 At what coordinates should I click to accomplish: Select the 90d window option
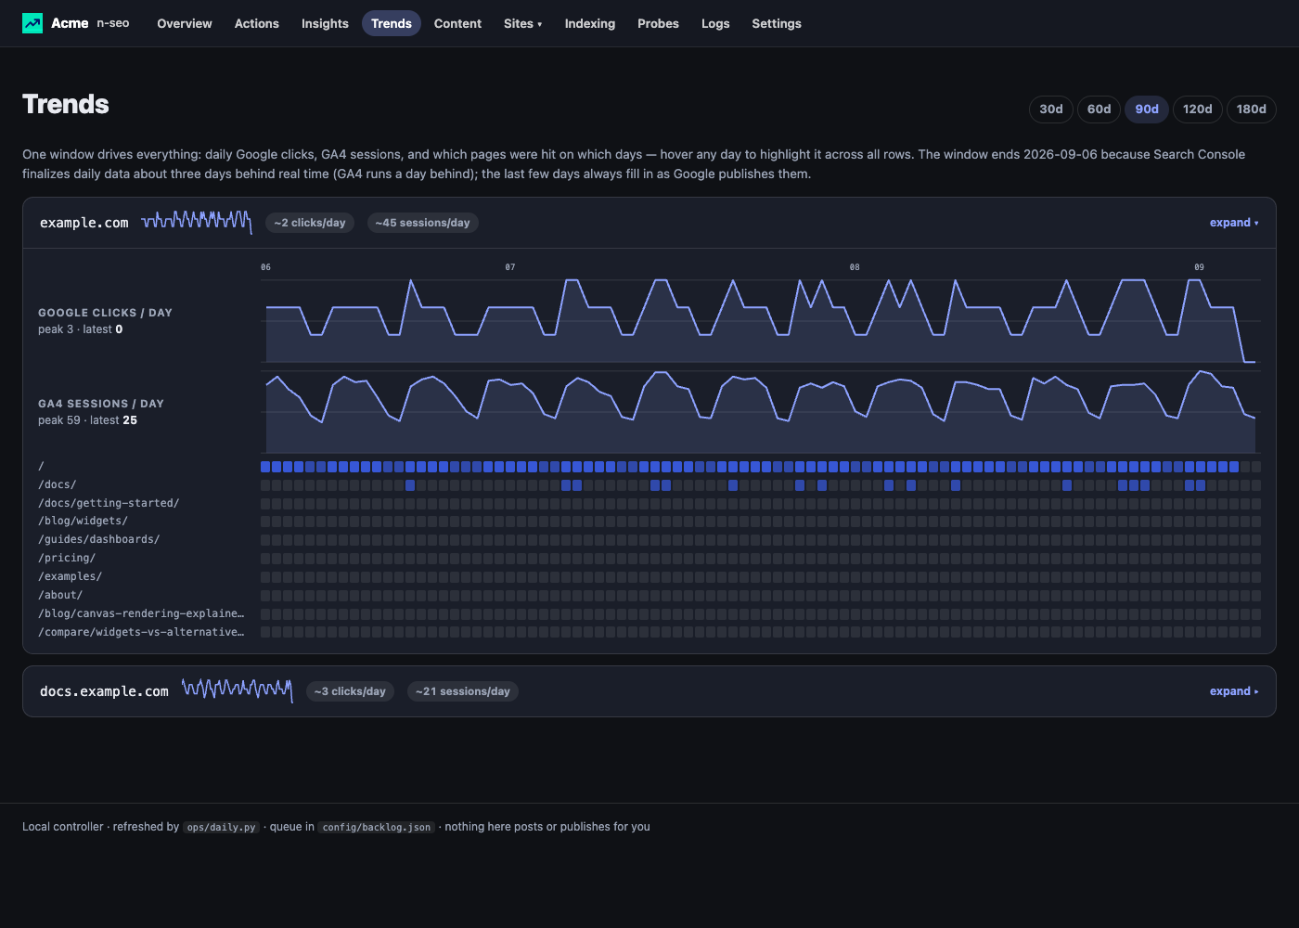1147,109
